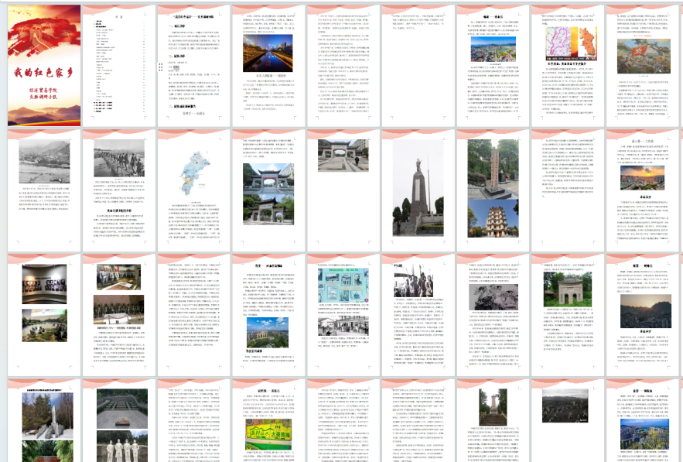Screen dimensions: 683x462
Task: Open the red cover page 我的红色家乡
Action: (43, 66)
